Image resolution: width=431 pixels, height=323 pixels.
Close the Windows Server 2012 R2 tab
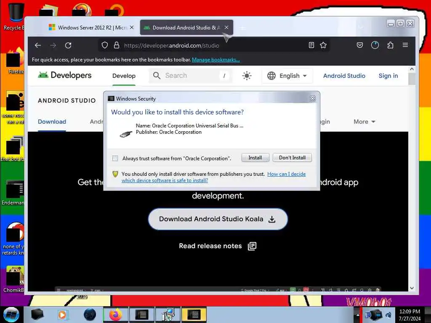[x=132, y=27]
